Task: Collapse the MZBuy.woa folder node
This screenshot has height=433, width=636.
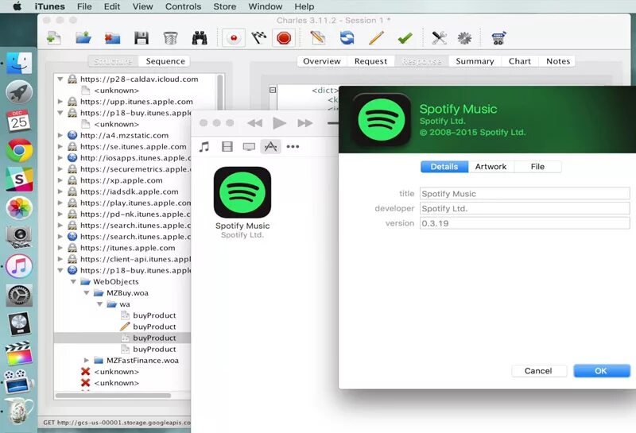Action: point(87,292)
